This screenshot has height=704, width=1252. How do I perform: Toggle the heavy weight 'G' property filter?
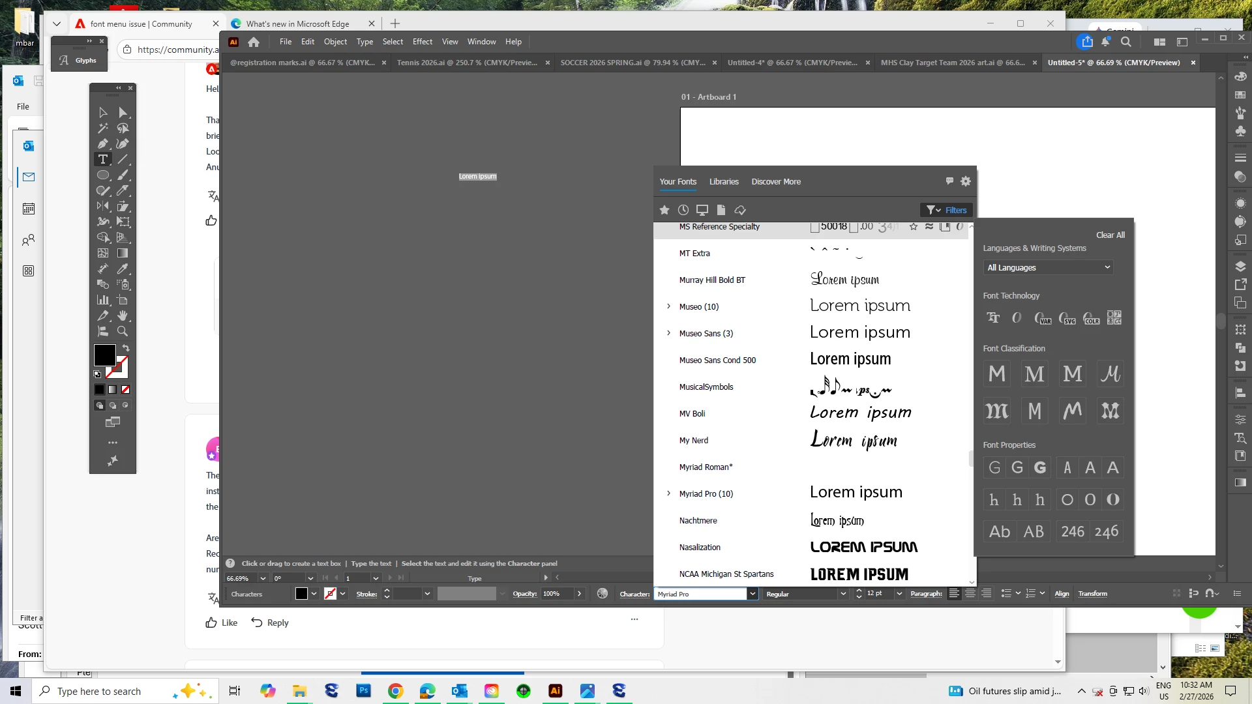click(x=1040, y=467)
